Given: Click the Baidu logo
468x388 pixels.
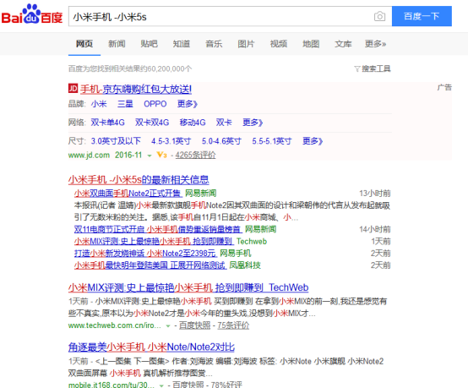Looking at the screenshot, I should [31, 14].
